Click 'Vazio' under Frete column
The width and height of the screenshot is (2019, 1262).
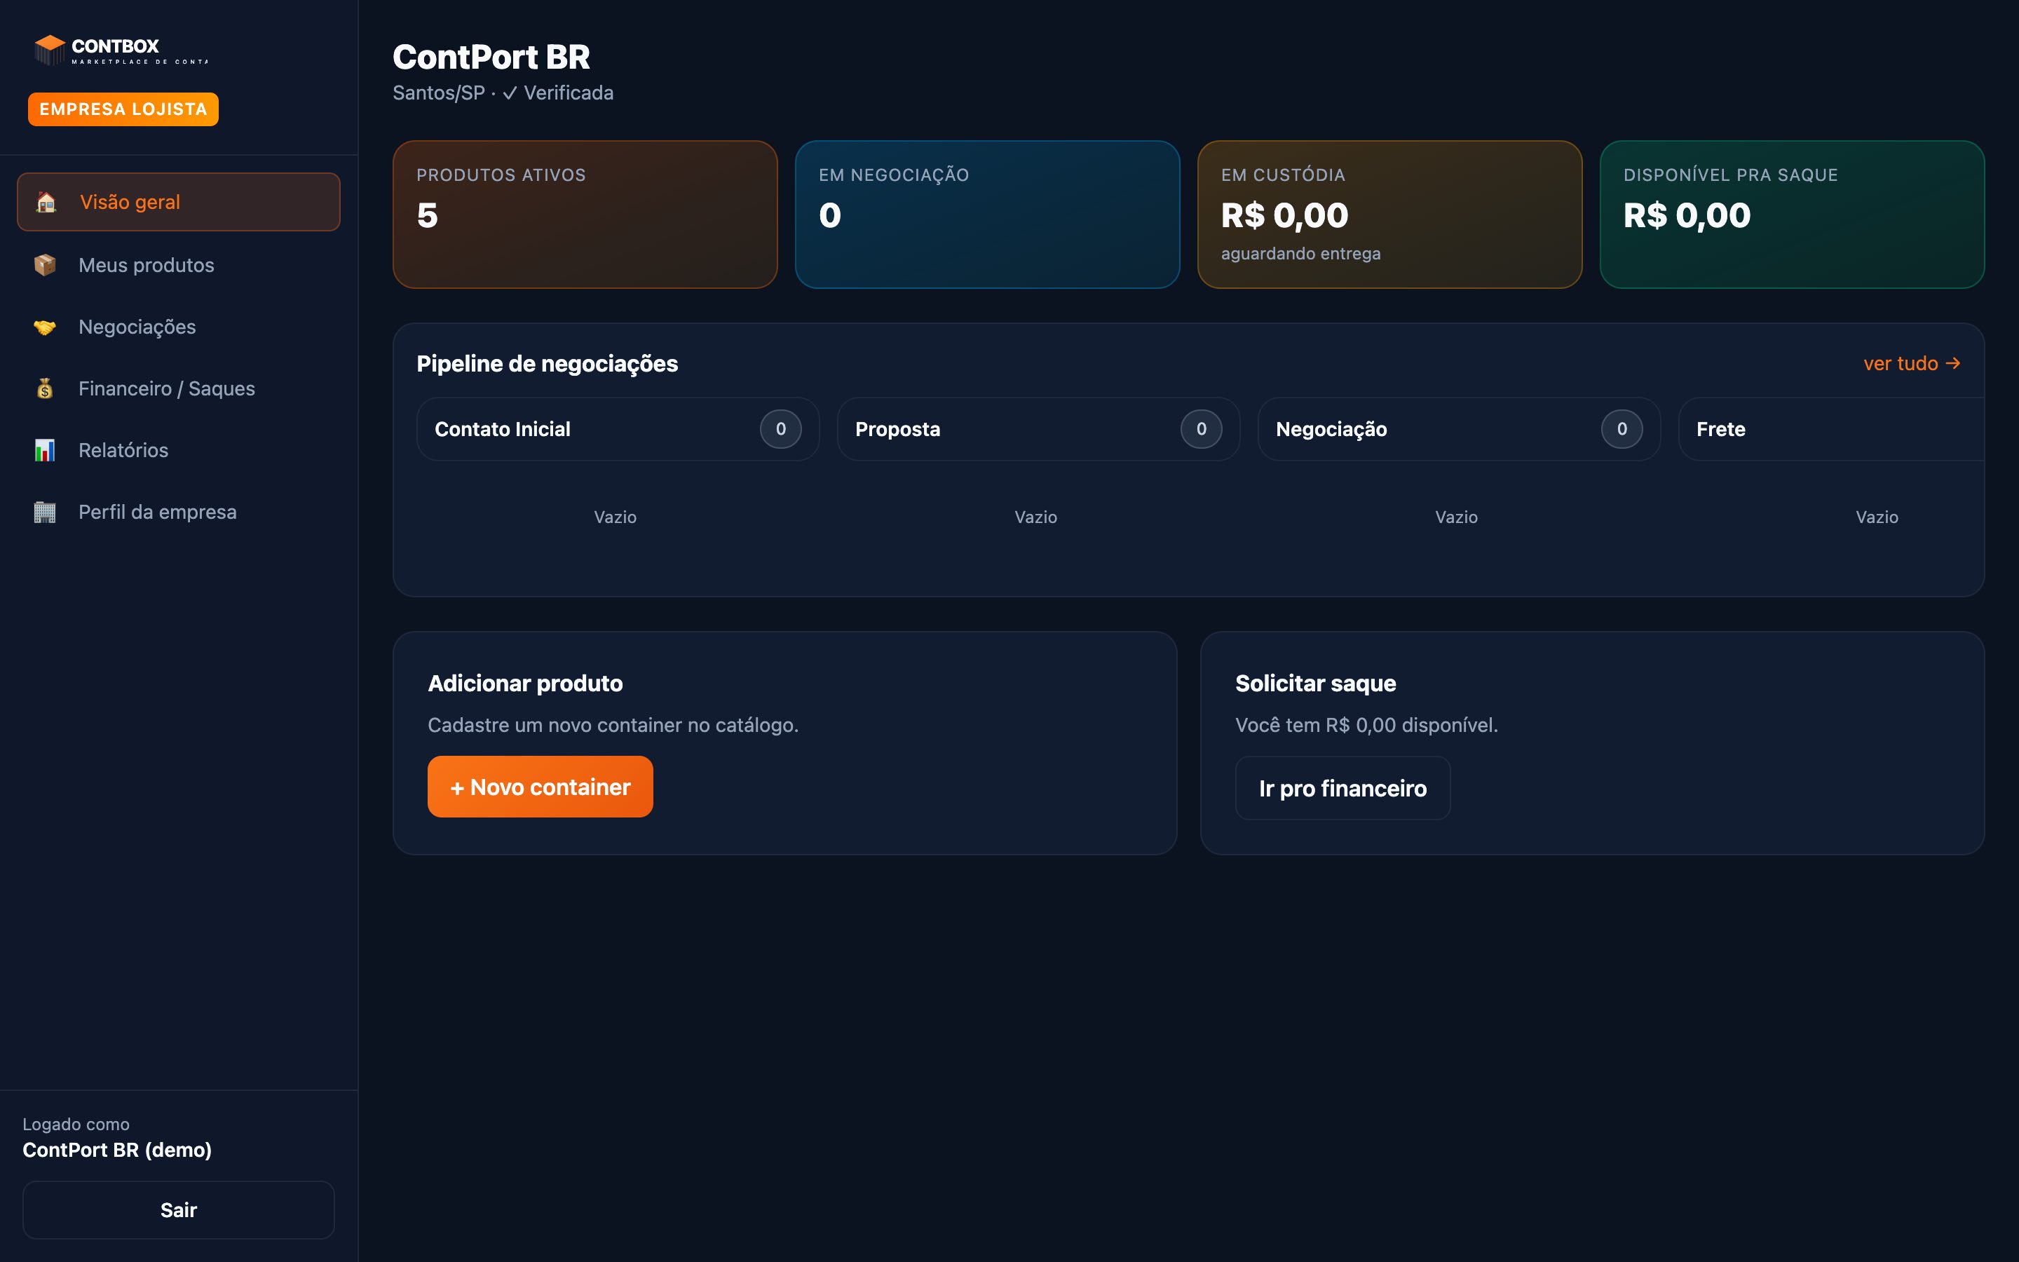(1877, 517)
